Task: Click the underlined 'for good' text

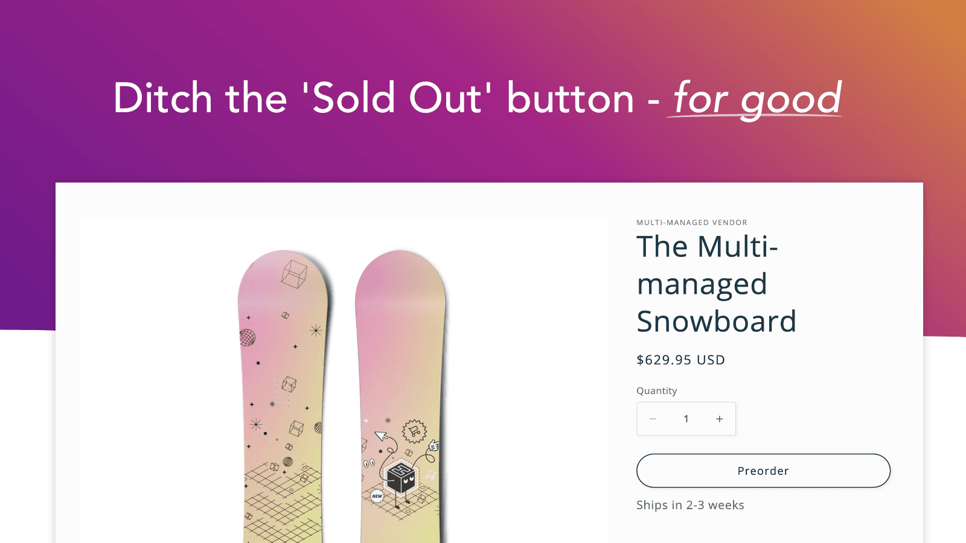Action: coord(757,98)
